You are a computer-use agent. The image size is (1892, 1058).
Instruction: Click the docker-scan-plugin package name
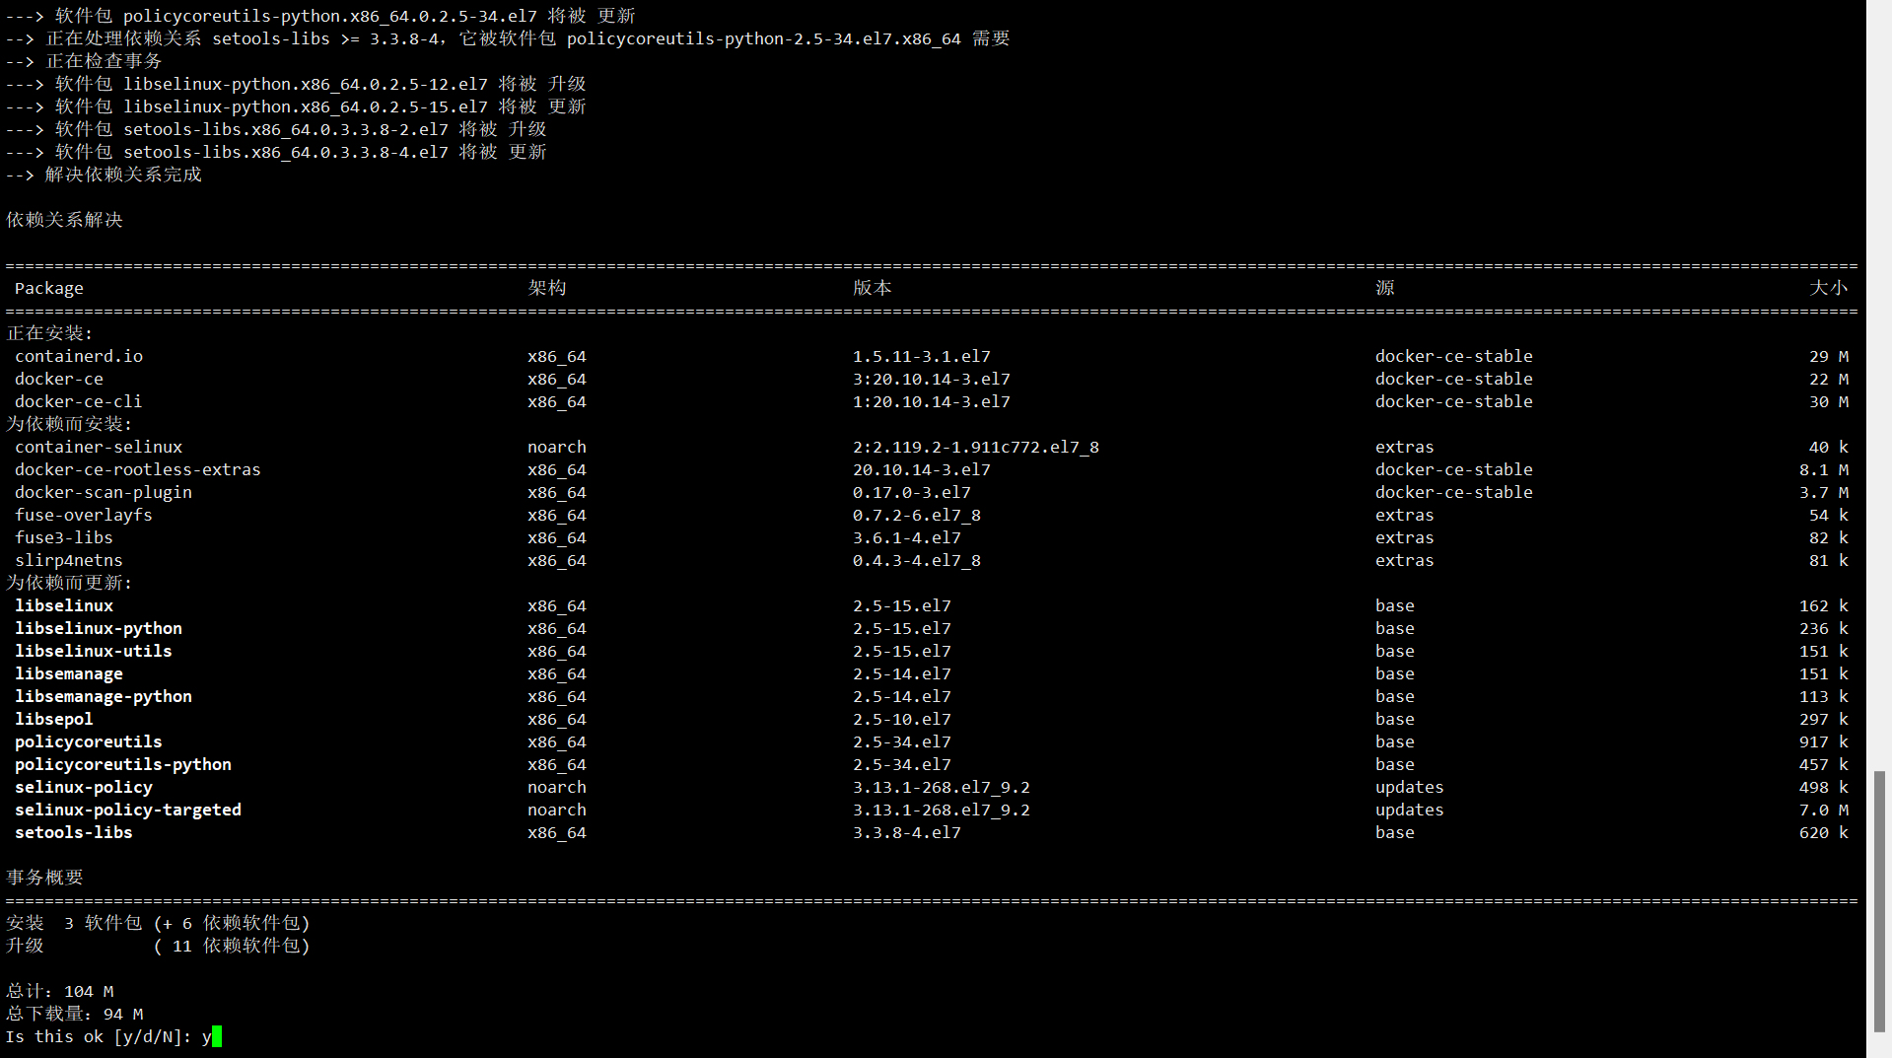[x=104, y=492]
